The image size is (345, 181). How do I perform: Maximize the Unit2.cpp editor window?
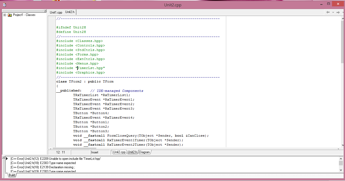pos(329,4)
